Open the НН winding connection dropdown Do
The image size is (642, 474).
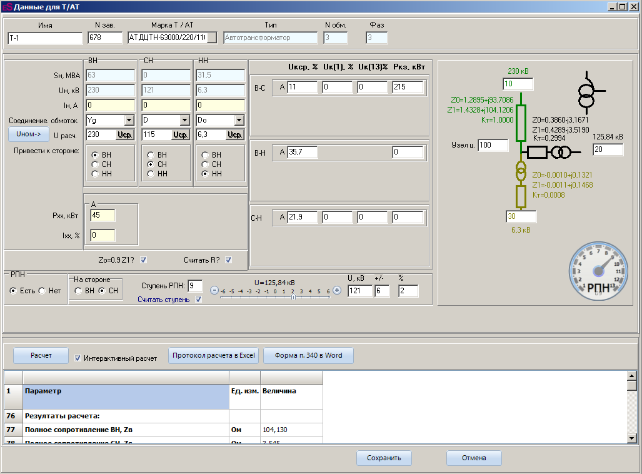pyautogui.click(x=239, y=120)
